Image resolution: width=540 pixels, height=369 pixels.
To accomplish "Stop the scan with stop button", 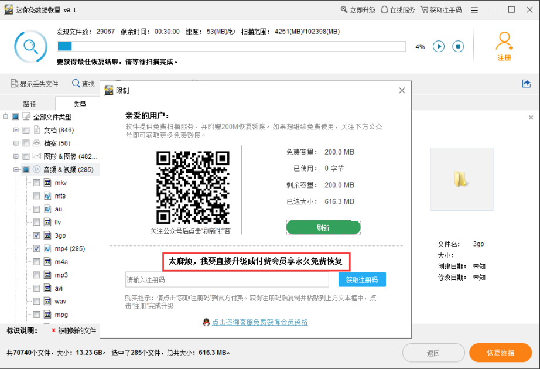I will click(458, 46).
